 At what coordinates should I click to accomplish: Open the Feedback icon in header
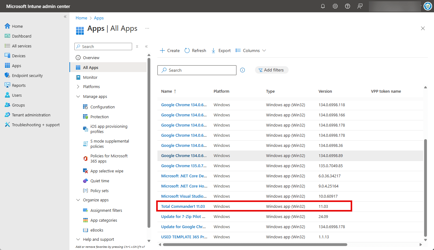click(360, 6)
